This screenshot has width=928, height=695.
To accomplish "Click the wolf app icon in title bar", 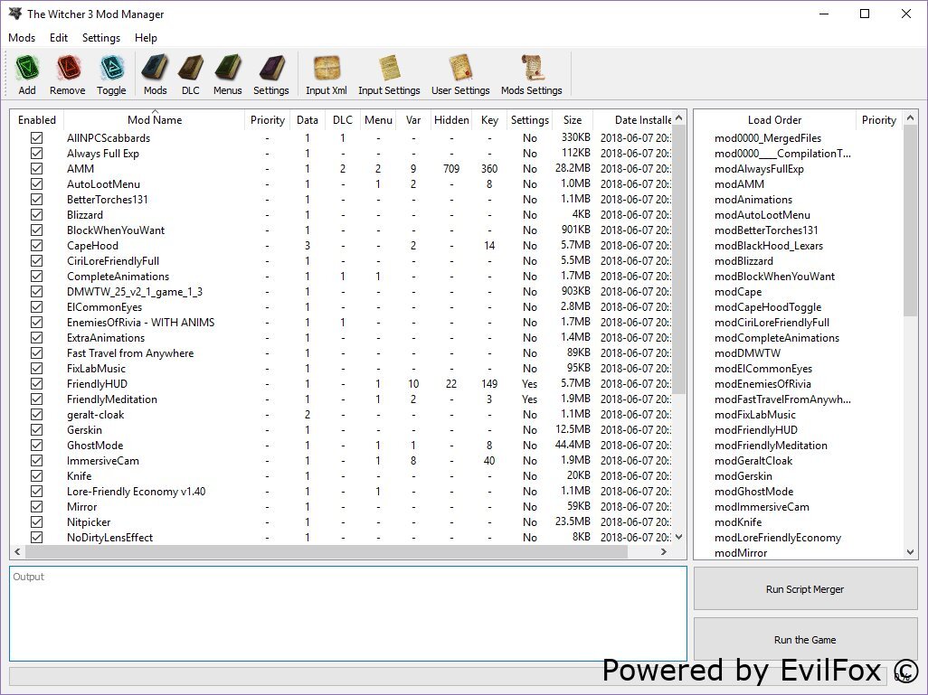I will tap(14, 14).
